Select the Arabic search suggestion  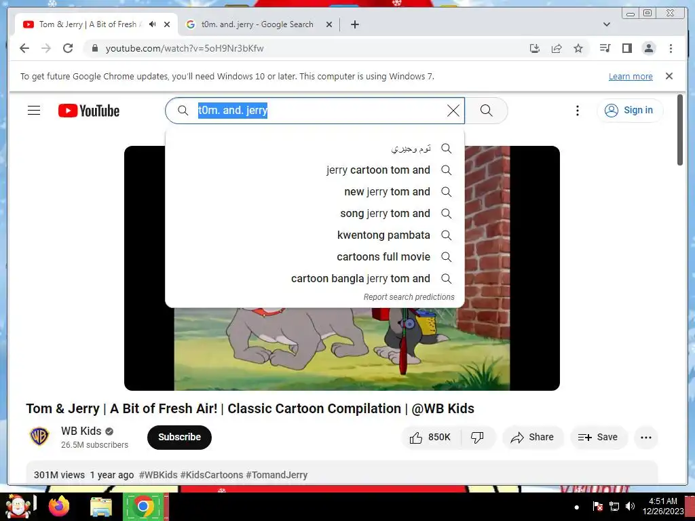[315, 149]
